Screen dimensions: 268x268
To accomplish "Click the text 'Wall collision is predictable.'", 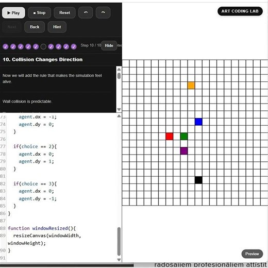I will (27, 102).
